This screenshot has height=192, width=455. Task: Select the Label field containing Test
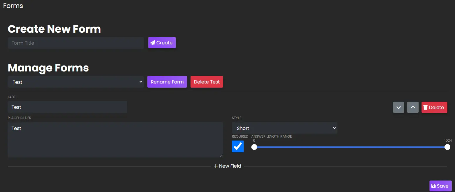(67, 107)
